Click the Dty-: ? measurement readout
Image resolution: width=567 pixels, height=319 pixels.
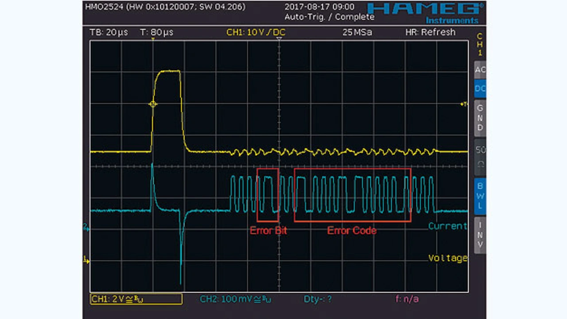[x=318, y=299]
